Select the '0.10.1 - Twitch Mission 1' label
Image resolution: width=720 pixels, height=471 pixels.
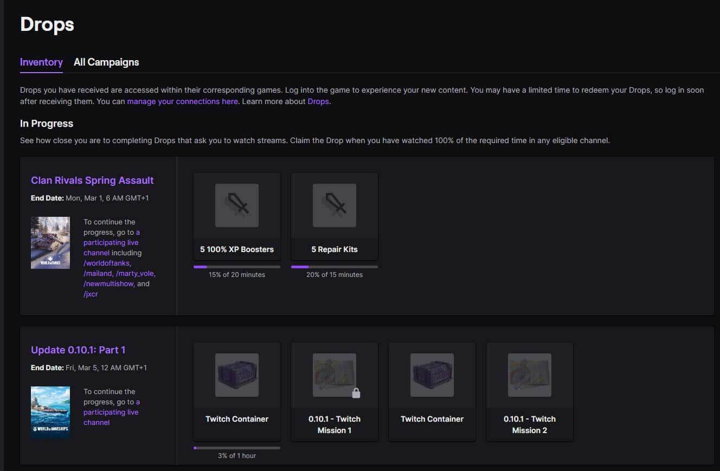tap(335, 424)
